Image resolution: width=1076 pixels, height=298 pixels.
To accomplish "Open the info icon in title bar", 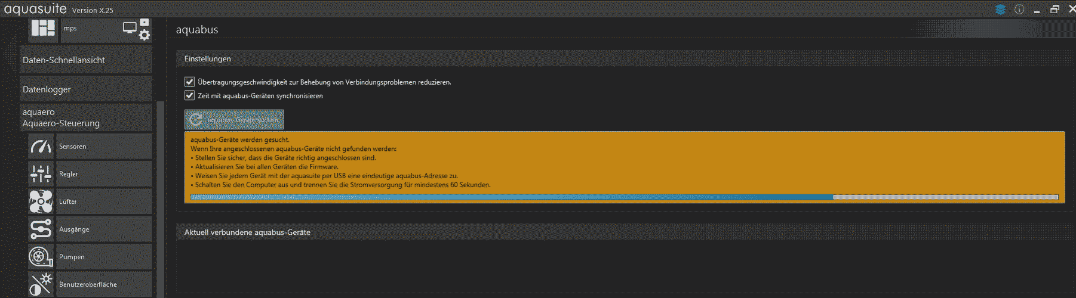I will pos(1019,9).
